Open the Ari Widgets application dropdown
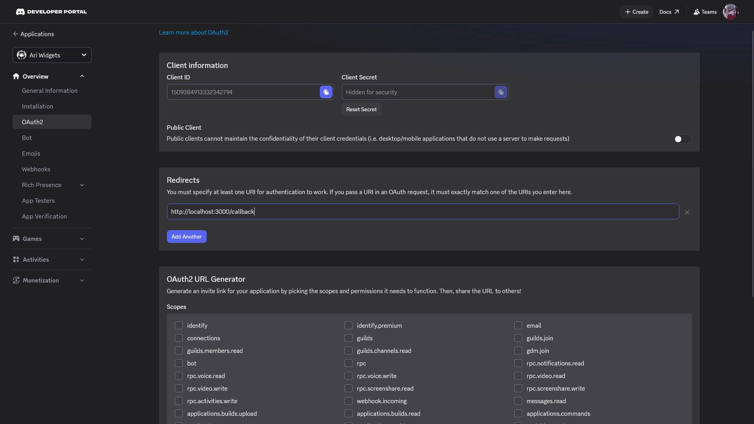This screenshot has height=424, width=754. [52, 55]
